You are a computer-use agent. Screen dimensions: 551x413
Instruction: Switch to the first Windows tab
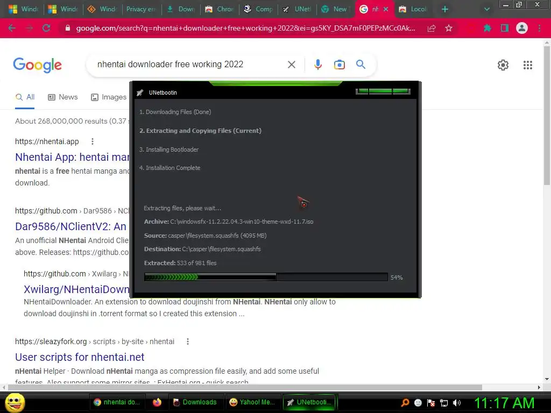pyautogui.click(x=23, y=9)
